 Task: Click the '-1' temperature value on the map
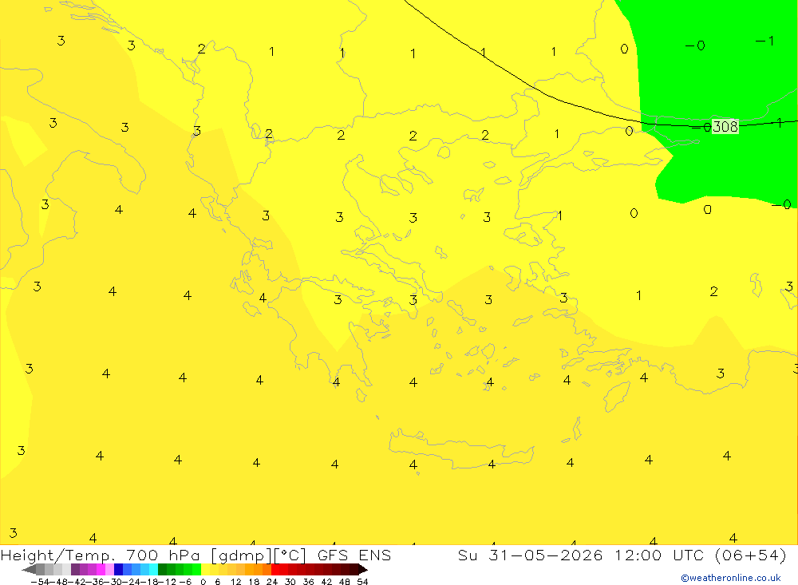click(765, 41)
